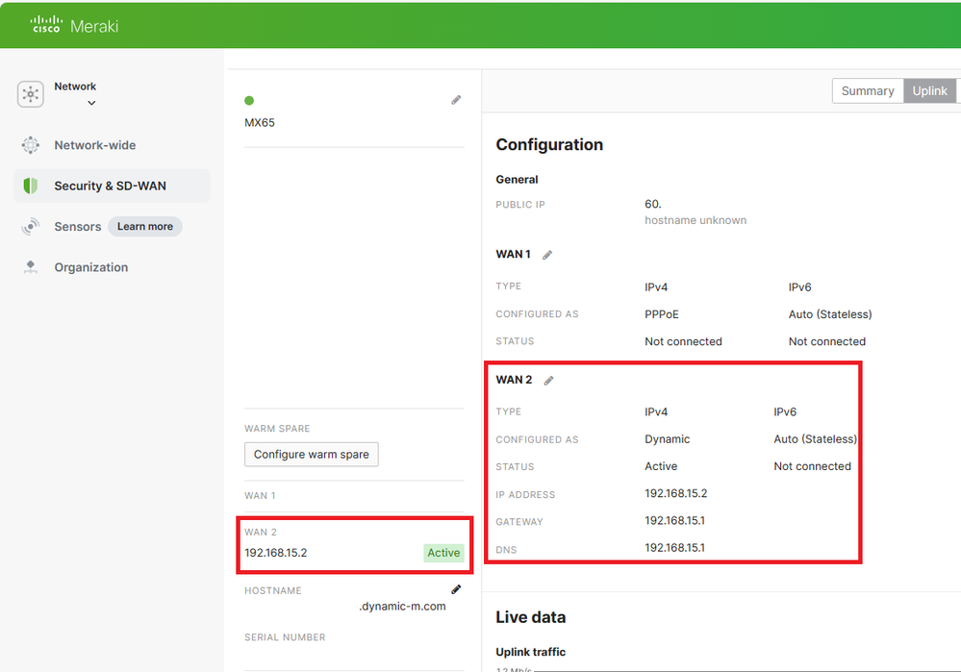The image size is (961, 672).
Task: Click the green online status dot
Action: (x=249, y=100)
